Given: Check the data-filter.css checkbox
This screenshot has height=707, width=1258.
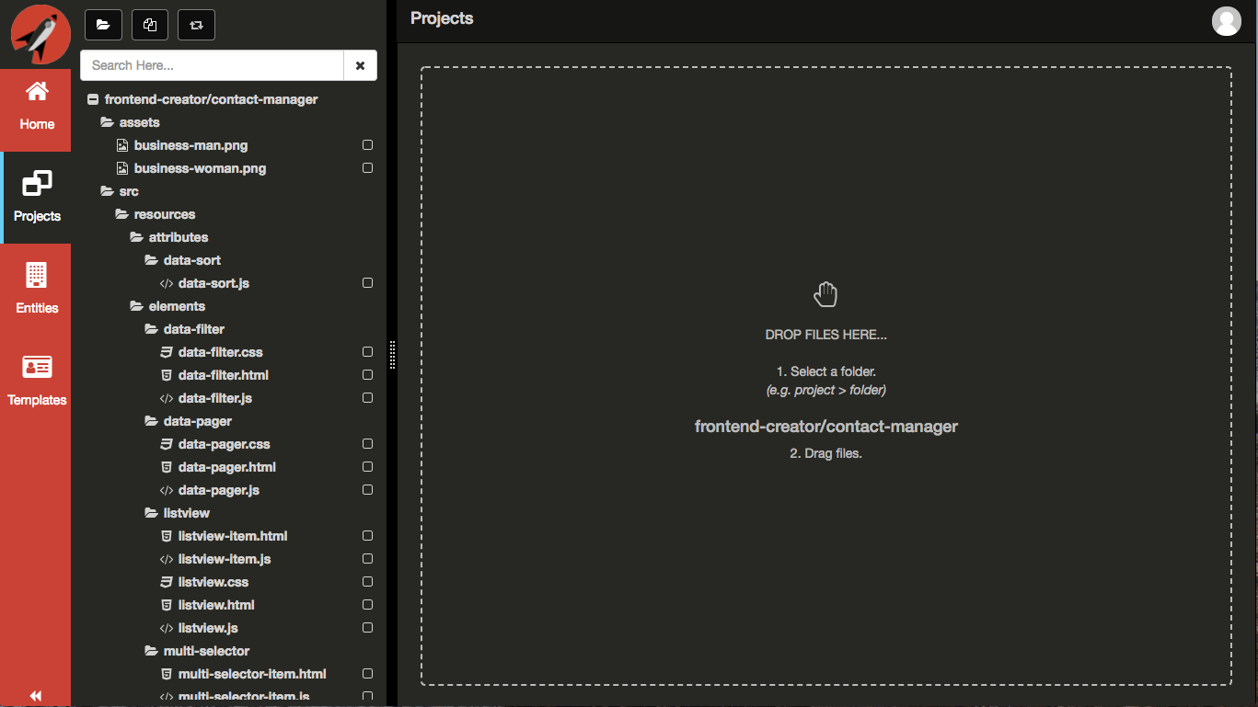Looking at the screenshot, I should click(367, 352).
